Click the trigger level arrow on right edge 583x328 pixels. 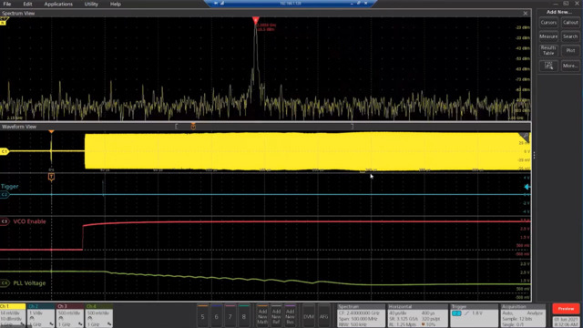pyautogui.click(x=527, y=187)
